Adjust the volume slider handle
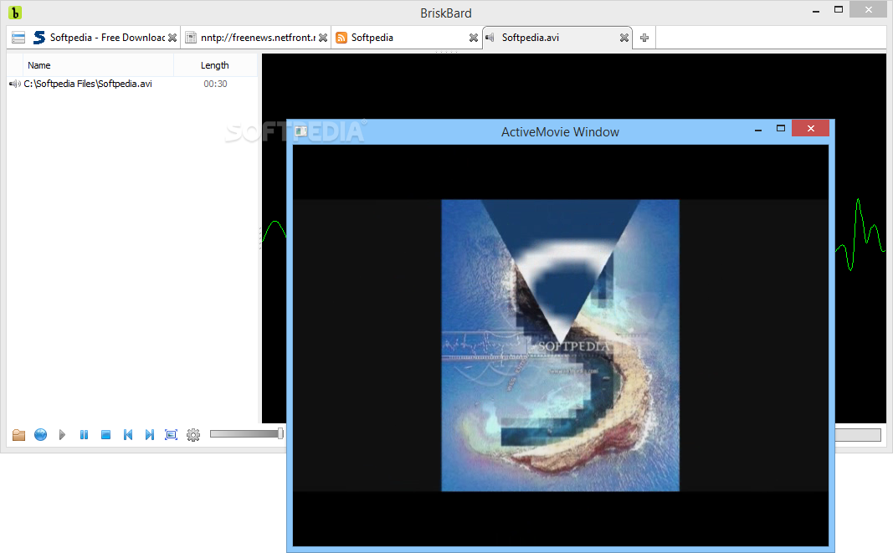Screen dimensions: 893x553 click(280, 434)
